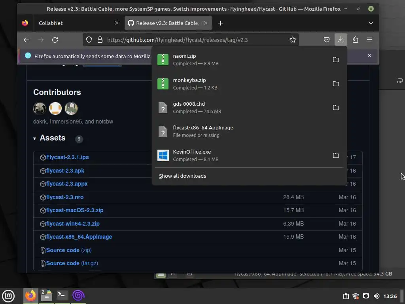
Task: Download flycast-win64-2.3.zip asset
Action: point(73,224)
